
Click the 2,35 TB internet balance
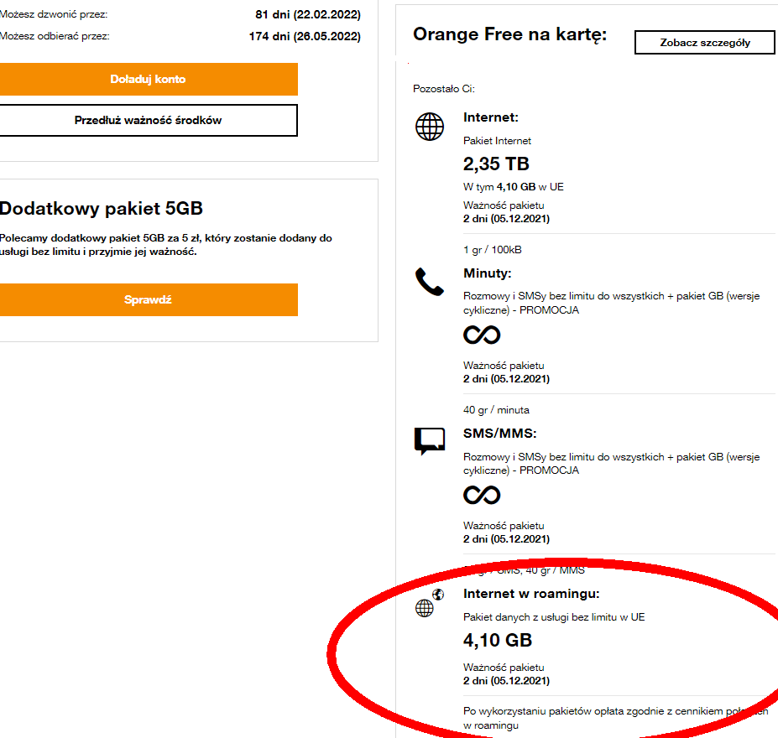[496, 164]
